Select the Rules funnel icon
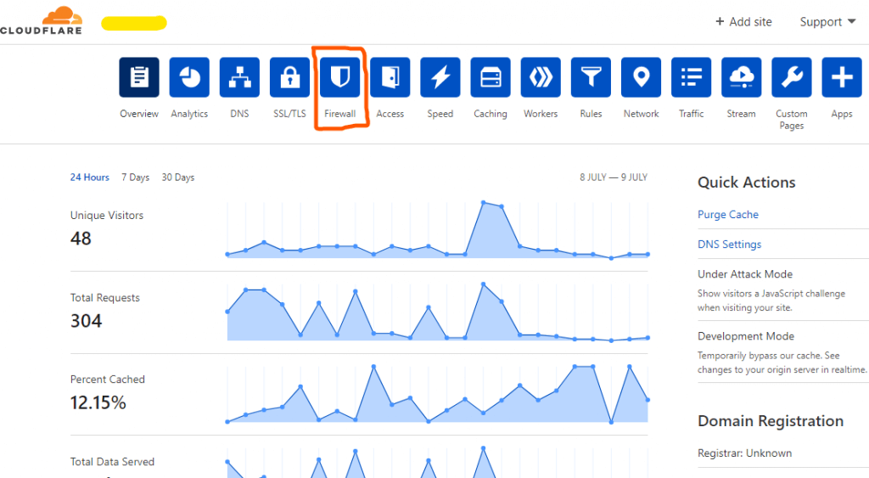This screenshot has height=478, width=869. 591,78
